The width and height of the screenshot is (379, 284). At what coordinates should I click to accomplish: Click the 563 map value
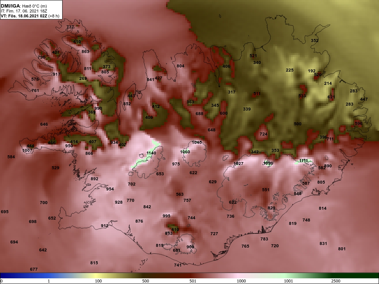[x=180, y=194]
